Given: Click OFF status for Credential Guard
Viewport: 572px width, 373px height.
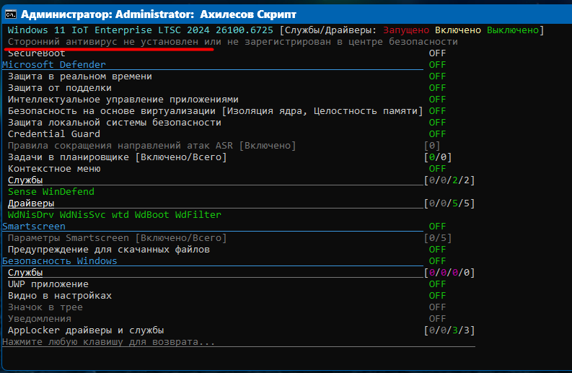Looking at the screenshot, I should point(437,134).
